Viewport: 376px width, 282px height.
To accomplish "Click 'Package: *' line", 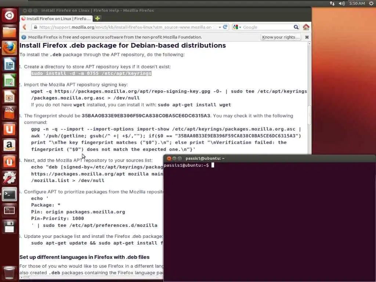I will point(46,205).
